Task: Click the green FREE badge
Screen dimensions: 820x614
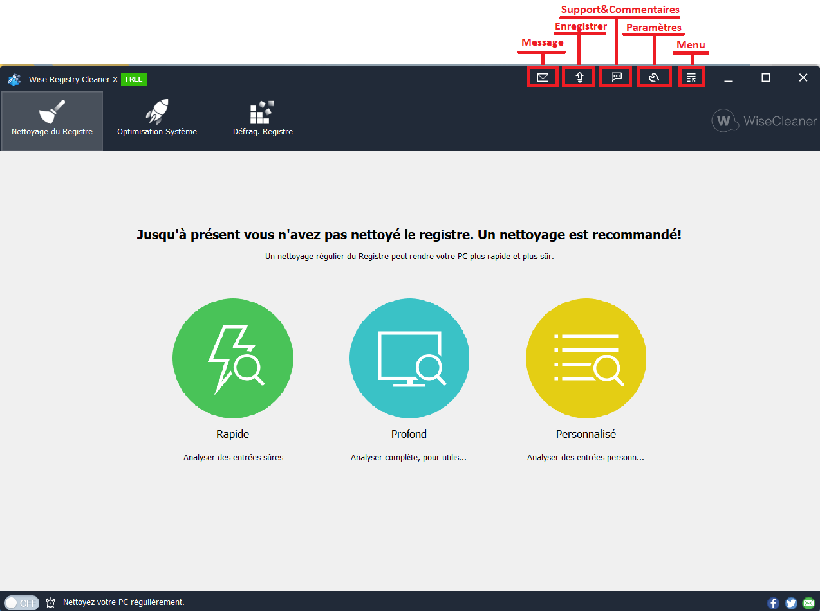Action: point(134,79)
